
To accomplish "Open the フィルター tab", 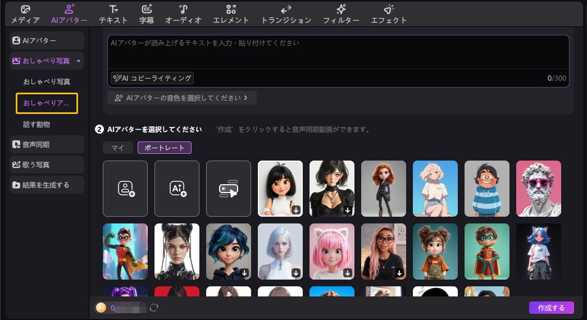I will (341, 15).
